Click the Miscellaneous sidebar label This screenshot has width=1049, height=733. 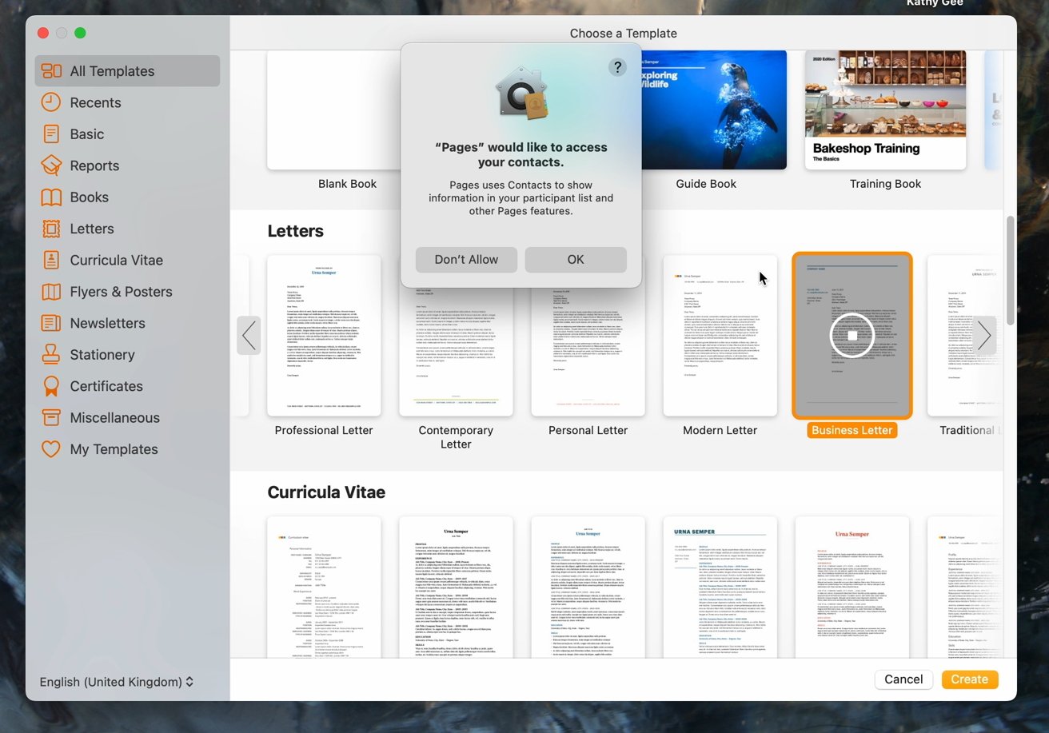[114, 417]
